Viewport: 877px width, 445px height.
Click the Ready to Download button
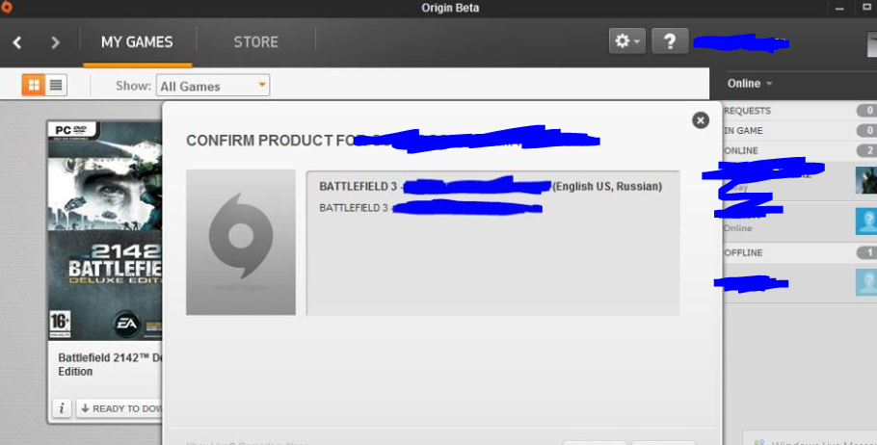(x=120, y=408)
